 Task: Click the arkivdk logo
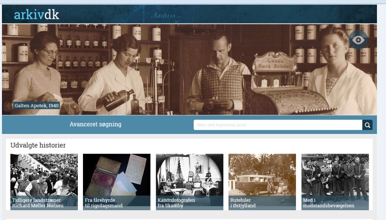tap(37, 15)
